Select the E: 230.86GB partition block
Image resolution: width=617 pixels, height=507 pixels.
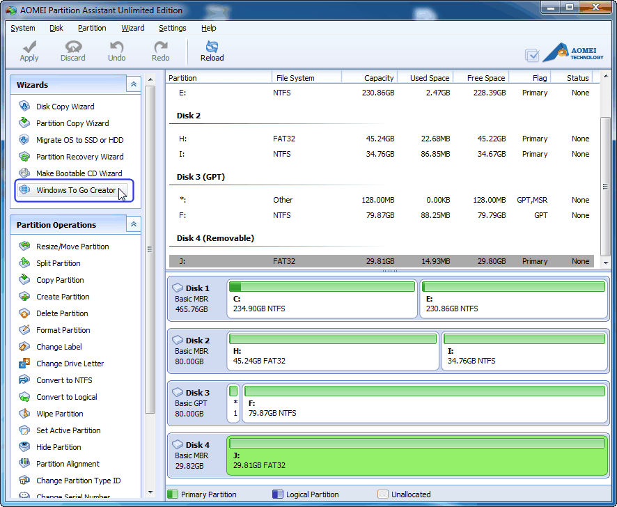pos(513,299)
